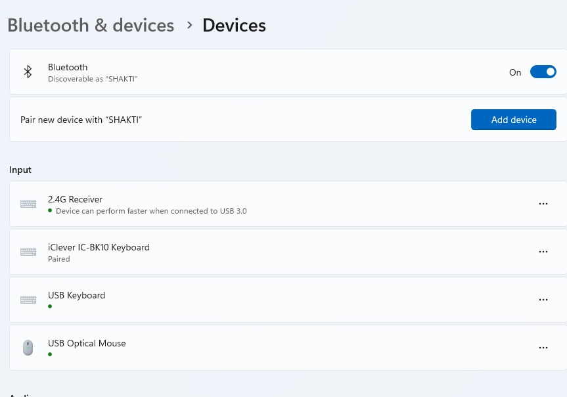The height and width of the screenshot is (397, 567).
Task: Click the iClever IC-BK10 keyboard icon
Action: pos(28,252)
